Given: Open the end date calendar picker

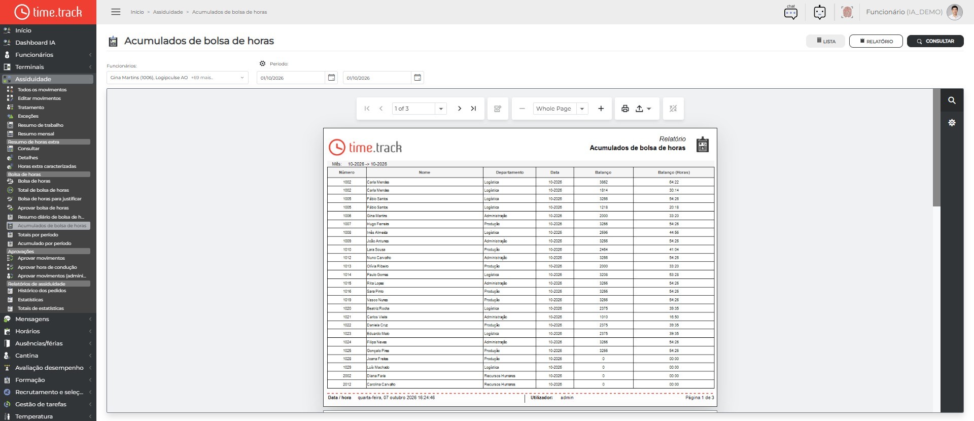Looking at the screenshot, I should coord(418,78).
